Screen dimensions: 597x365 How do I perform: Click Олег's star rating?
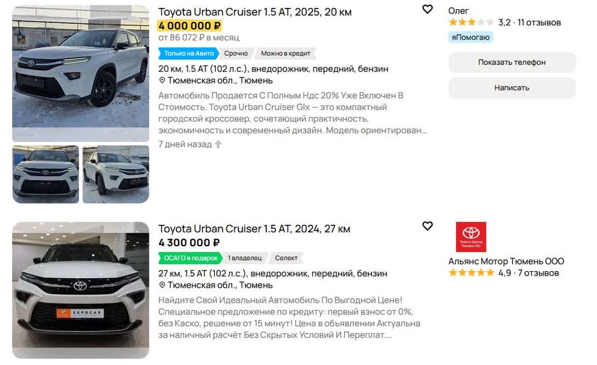tap(471, 23)
